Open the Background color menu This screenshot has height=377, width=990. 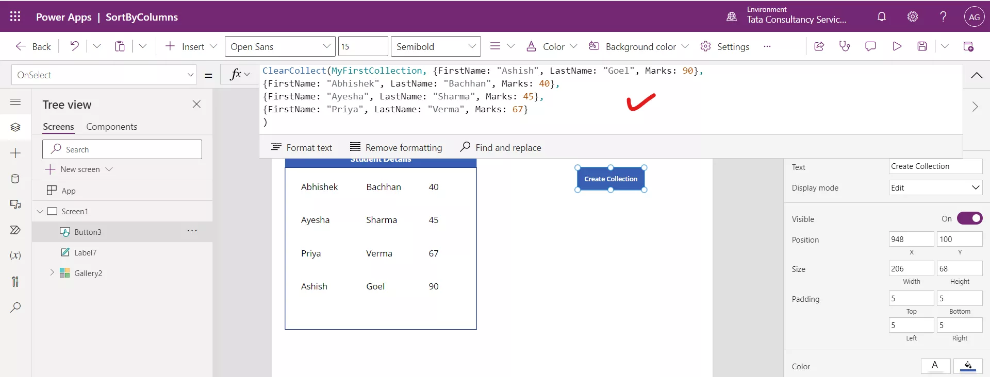[639, 46]
